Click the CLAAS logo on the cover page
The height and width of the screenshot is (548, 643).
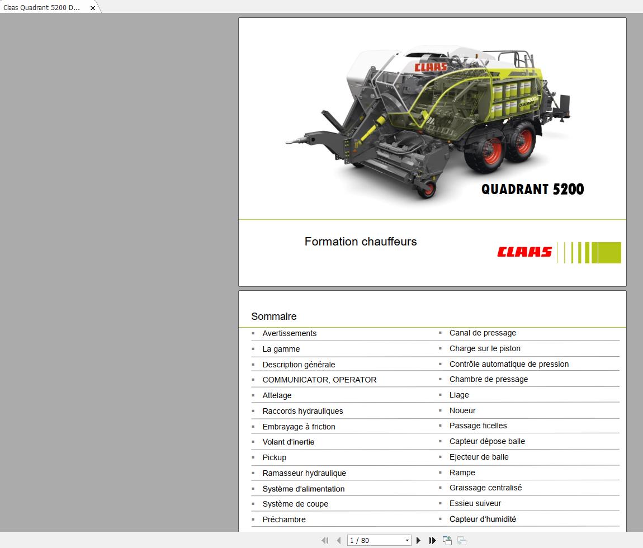[523, 252]
